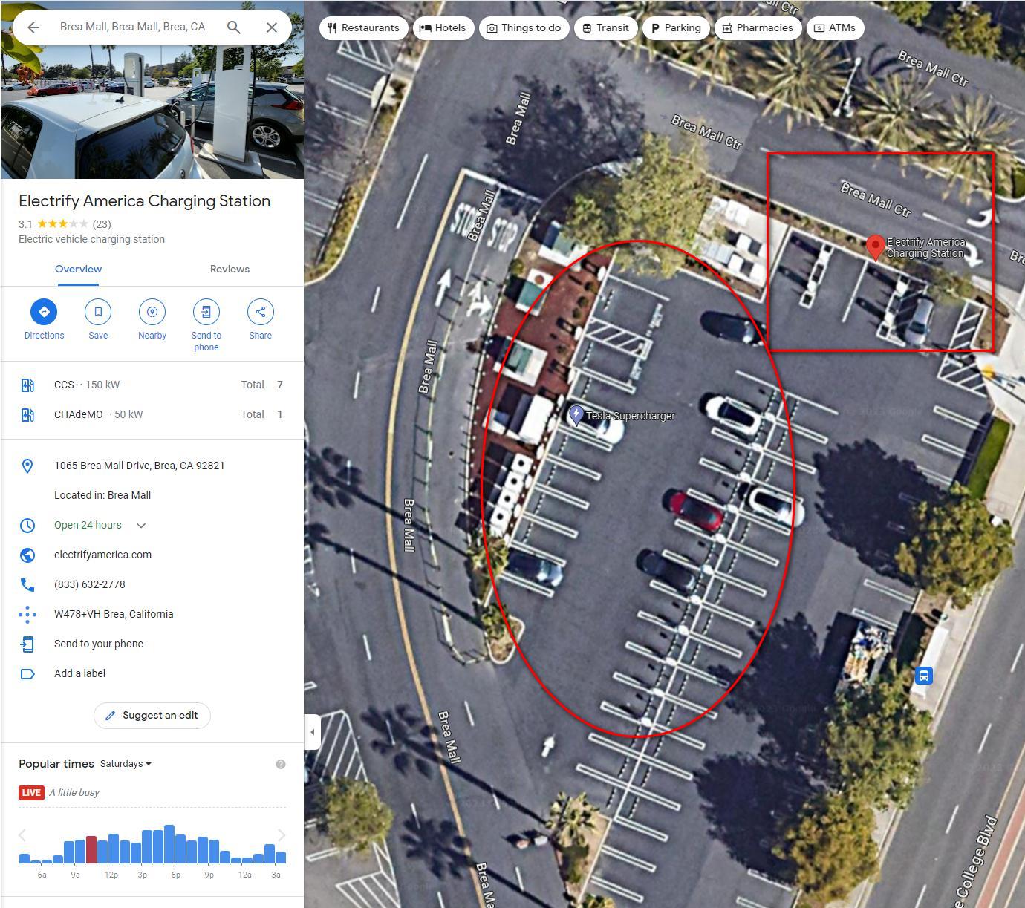Click the Save bookmark icon
Image resolution: width=1025 pixels, height=908 pixels.
98,312
